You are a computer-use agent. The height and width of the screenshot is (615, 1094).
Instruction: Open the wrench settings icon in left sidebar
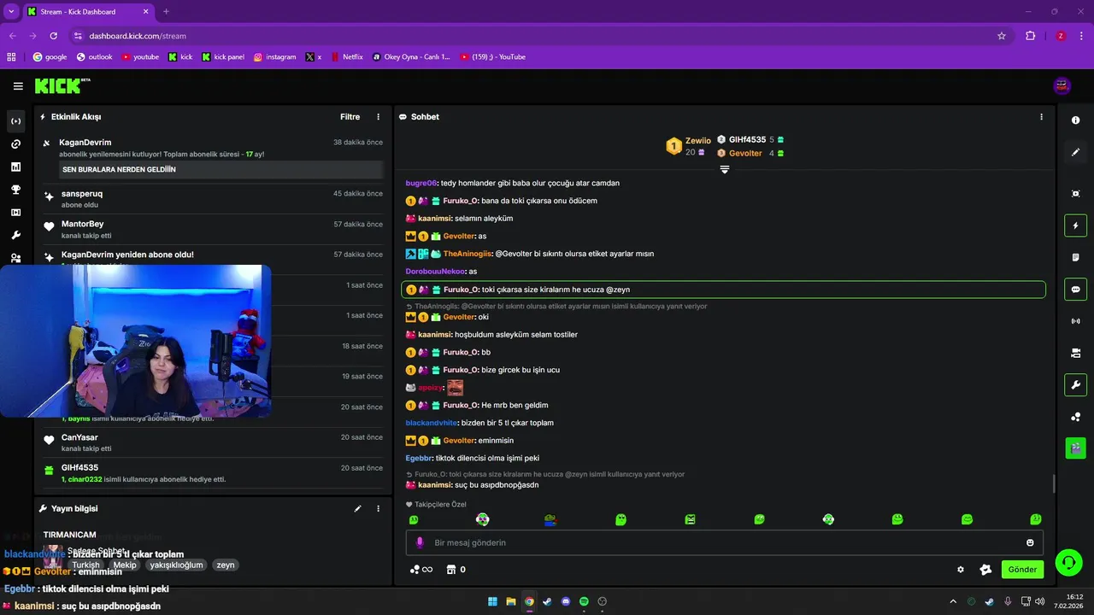point(15,235)
